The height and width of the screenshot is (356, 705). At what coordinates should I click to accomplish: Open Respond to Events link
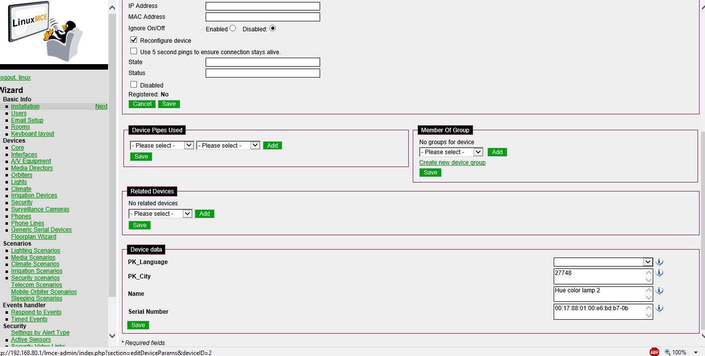[36, 312]
